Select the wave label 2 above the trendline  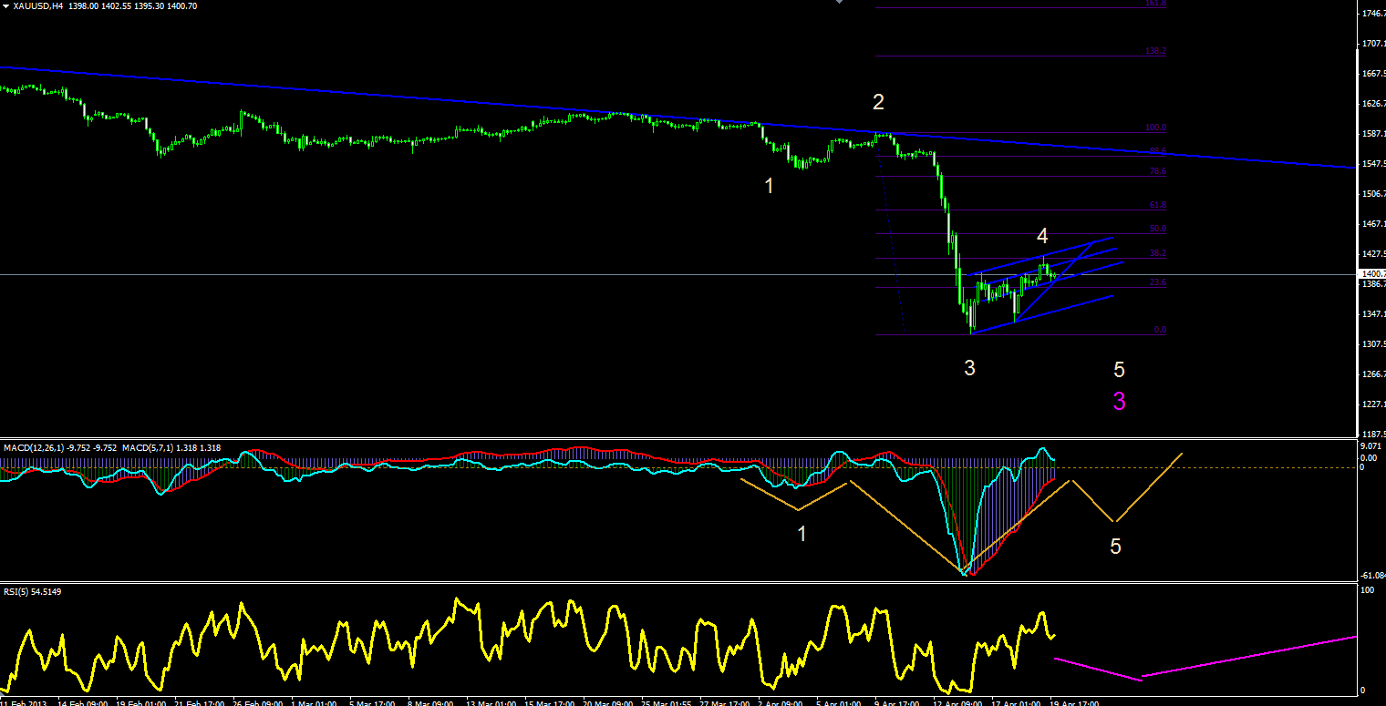[x=878, y=102]
